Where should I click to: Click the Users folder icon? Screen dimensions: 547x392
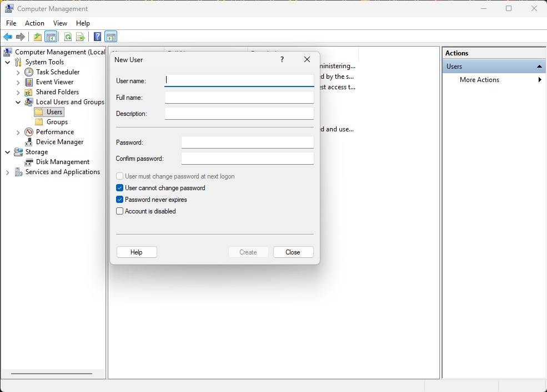39,112
